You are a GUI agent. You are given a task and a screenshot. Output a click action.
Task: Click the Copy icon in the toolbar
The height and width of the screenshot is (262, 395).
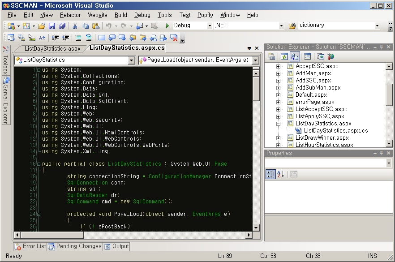(85, 26)
